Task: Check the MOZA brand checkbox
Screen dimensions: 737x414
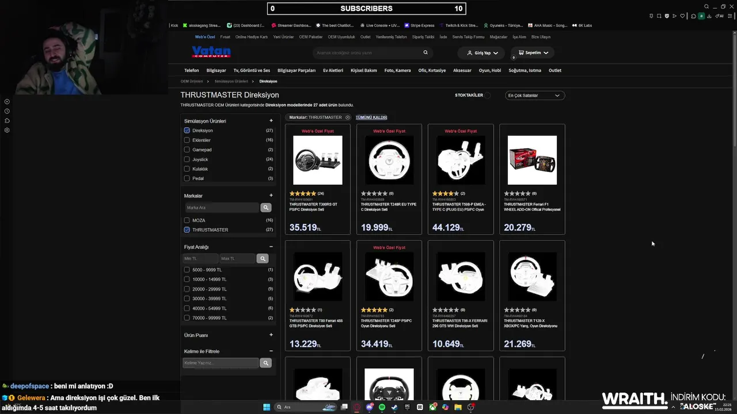Action: point(187,220)
